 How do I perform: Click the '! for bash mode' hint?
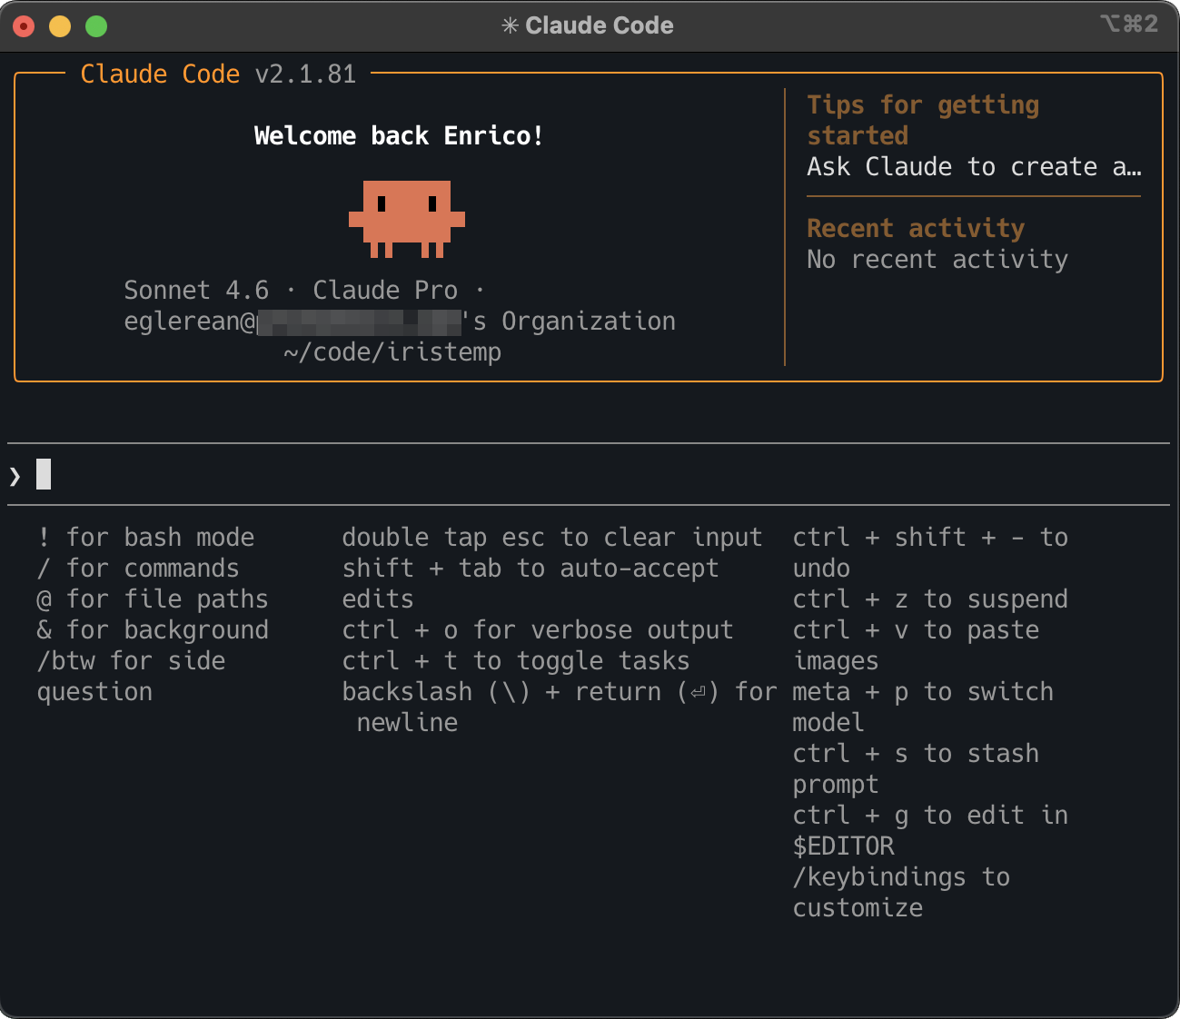point(145,538)
